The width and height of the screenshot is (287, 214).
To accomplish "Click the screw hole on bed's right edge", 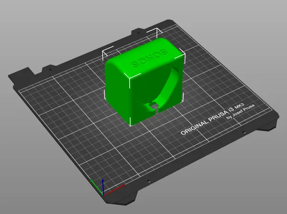I will pos(243,132).
